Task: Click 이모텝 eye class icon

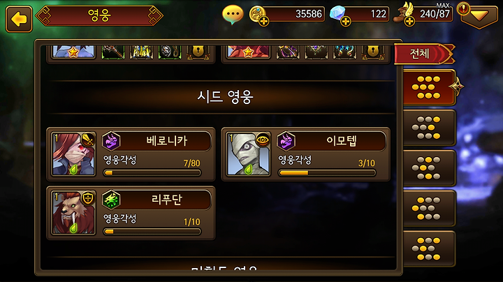Action: pos(263,140)
